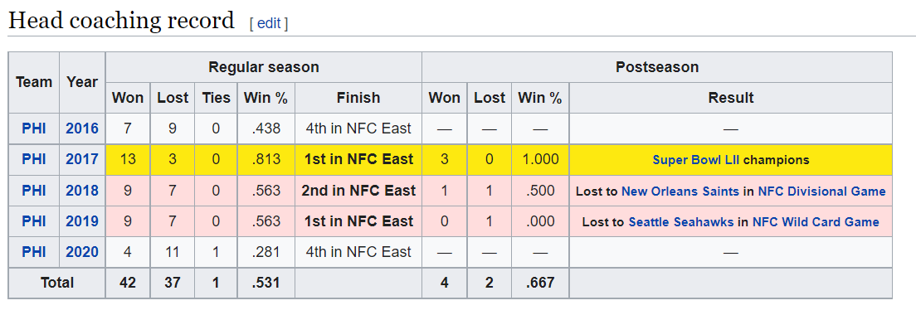Click the PHI team link in 2016 row

coord(34,128)
